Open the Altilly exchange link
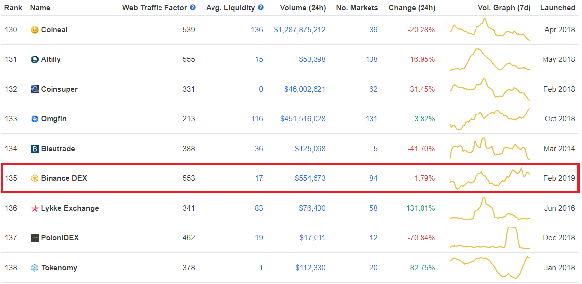582x284 pixels. click(51, 59)
